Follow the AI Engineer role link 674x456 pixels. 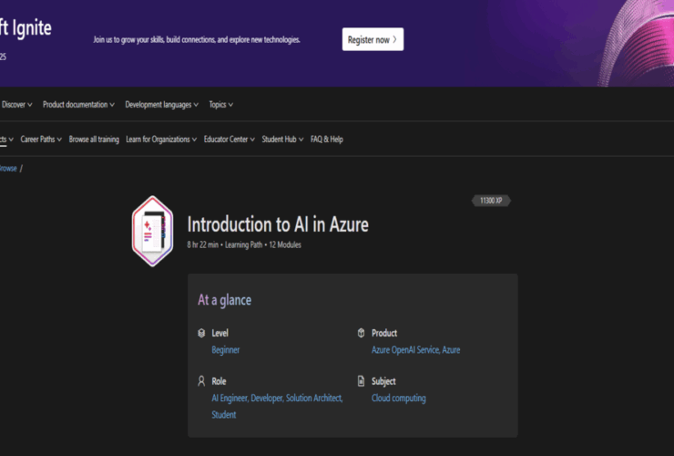[230, 399]
